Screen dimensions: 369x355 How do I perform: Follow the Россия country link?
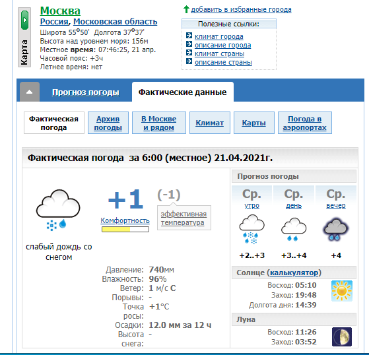[x=54, y=21]
